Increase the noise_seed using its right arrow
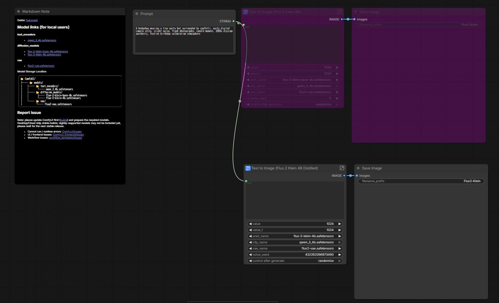 [x=340, y=254]
